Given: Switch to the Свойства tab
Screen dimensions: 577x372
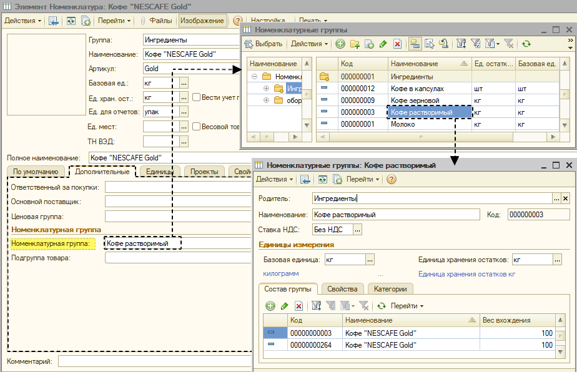Looking at the screenshot, I should pos(343,289).
